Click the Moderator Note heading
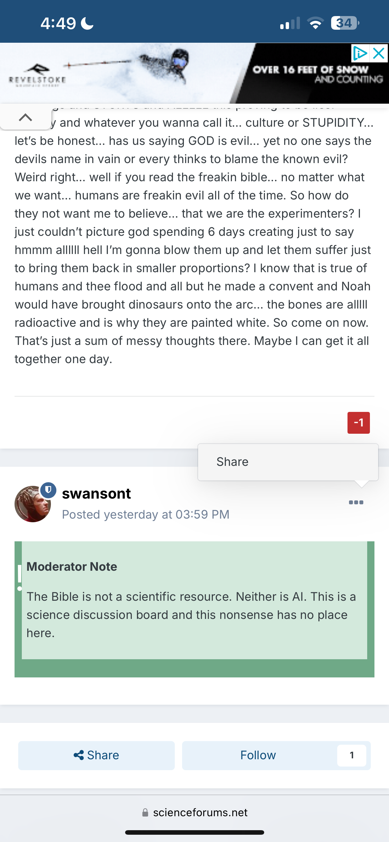Image resolution: width=389 pixels, height=842 pixels. [72, 566]
